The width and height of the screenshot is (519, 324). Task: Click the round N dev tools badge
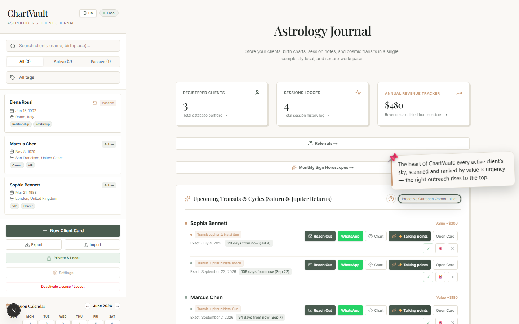14,310
